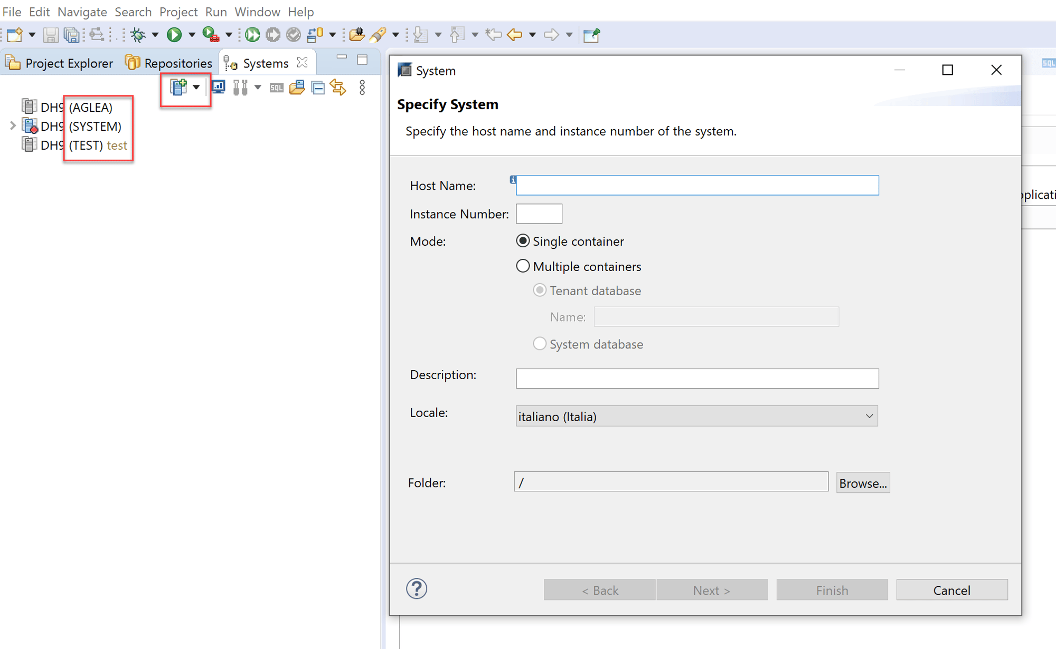Viewport: 1056px width, 649px height.
Task: Switch to Project Explorer tab
Action: pyautogui.click(x=59, y=63)
